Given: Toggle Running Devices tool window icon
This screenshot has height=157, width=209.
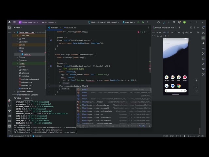Looking at the screenshot, I should (203, 38).
